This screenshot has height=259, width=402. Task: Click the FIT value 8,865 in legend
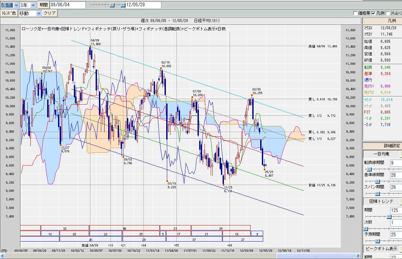click(x=386, y=112)
